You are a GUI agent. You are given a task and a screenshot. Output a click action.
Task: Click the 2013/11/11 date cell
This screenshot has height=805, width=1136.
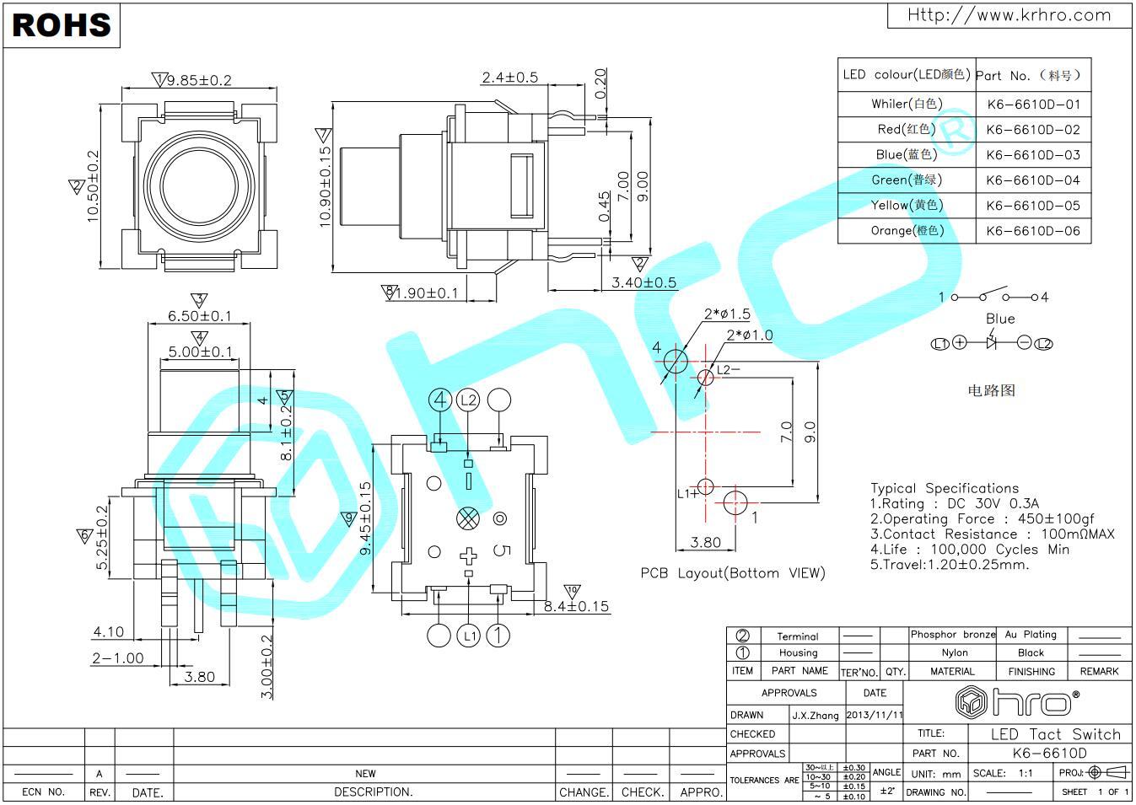(874, 715)
